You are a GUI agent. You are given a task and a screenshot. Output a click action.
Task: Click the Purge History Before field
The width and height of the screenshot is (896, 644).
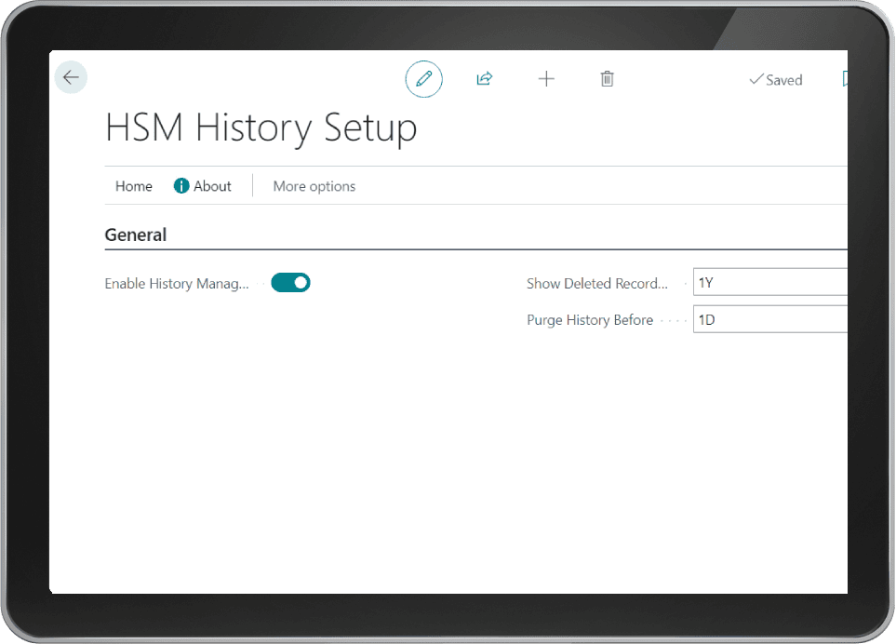pos(770,319)
